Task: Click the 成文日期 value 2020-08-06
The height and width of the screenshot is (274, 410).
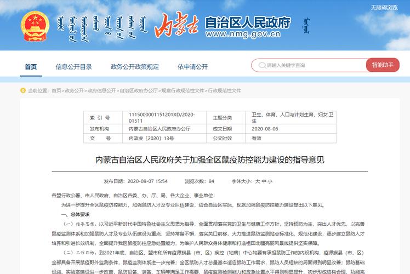Action: [x=265, y=129]
